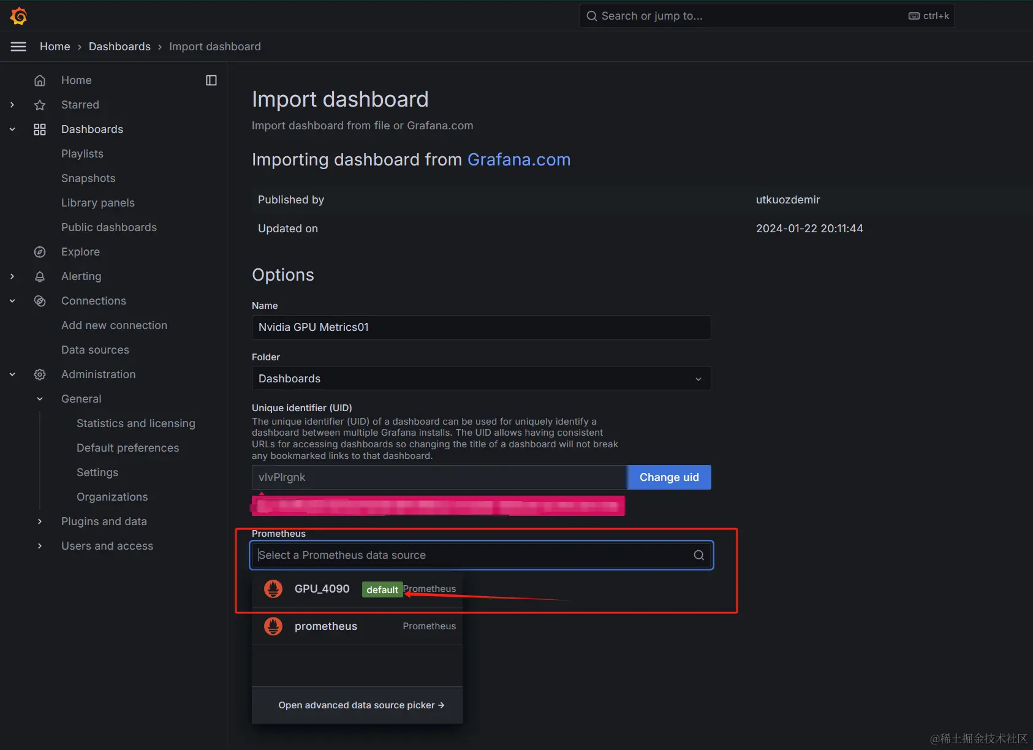Click Home in the breadcrumb
The image size is (1033, 750).
[x=55, y=47]
